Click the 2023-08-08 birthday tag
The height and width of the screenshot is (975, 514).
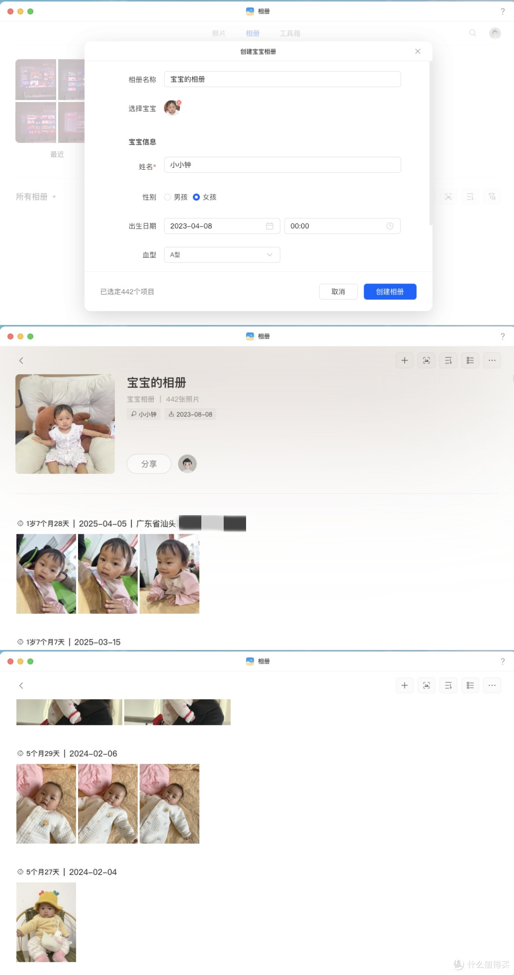click(x=190, y=415)
